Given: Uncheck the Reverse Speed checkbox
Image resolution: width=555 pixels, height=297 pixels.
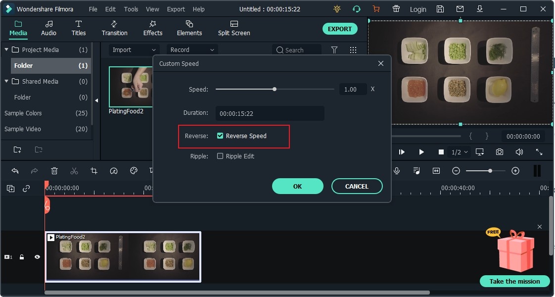Looking at the screenshot, I should 220,136.
